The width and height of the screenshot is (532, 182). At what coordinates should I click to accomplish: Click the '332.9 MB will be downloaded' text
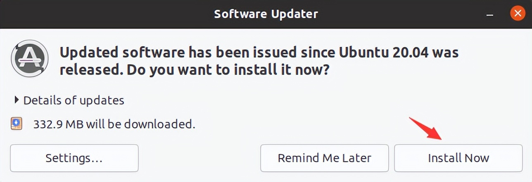point(114,124)
